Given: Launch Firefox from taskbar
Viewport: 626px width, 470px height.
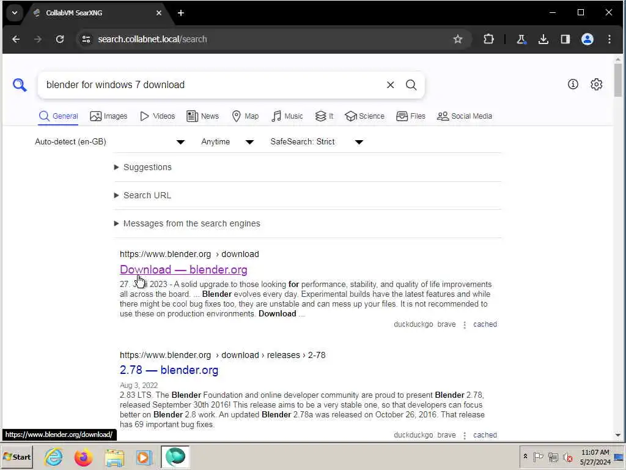Looking at the screenshot, I should (83, 457).
